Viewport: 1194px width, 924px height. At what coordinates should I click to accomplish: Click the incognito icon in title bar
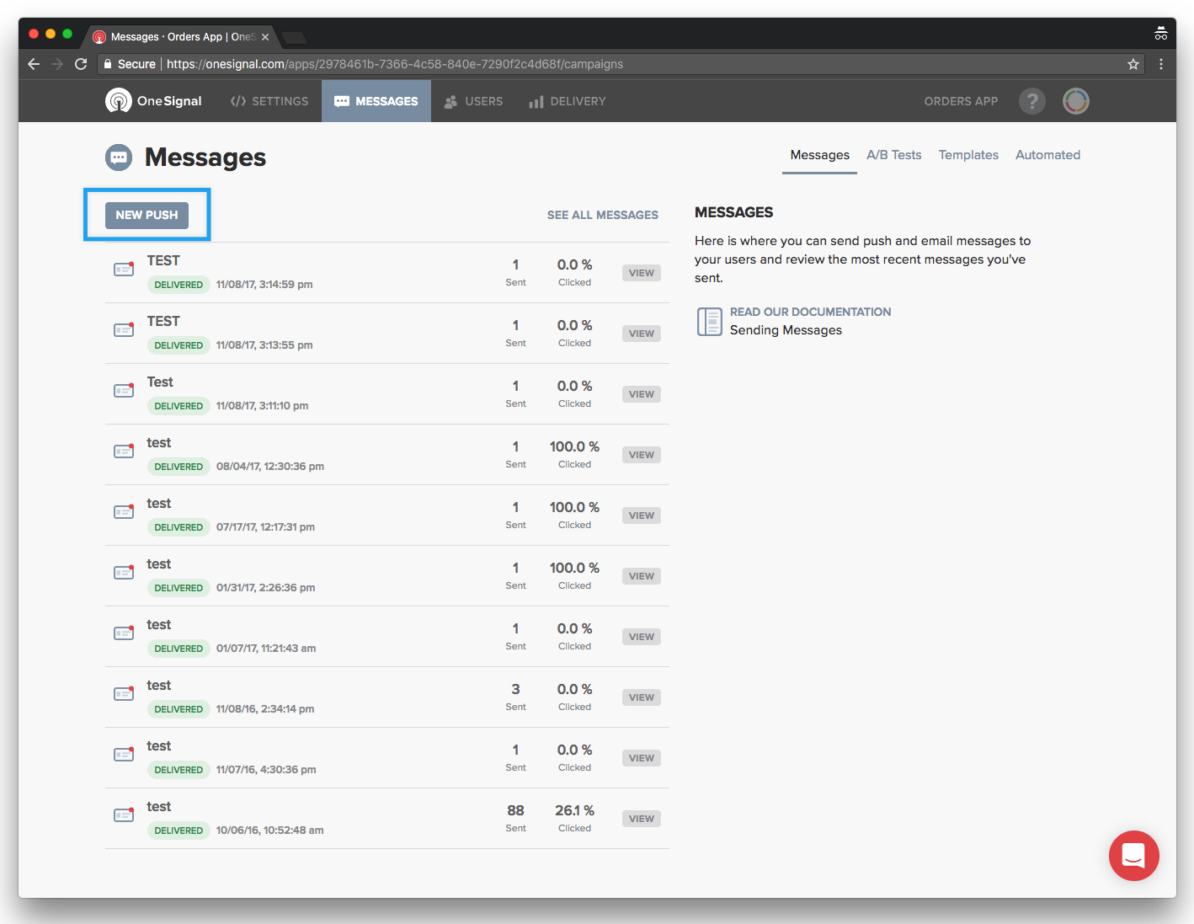pos(1161,34)
